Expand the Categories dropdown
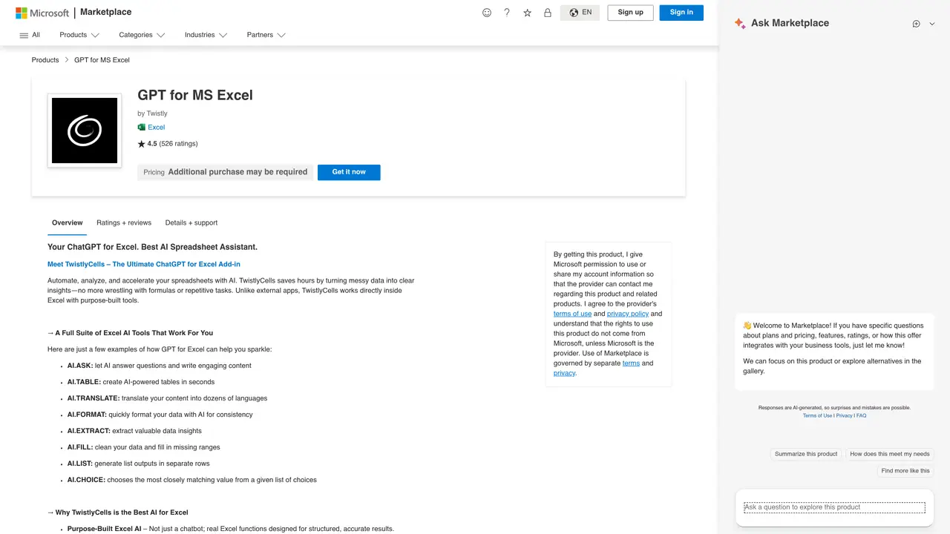The height and width of the screenshot is (534, 950). [x=142, y=35]
